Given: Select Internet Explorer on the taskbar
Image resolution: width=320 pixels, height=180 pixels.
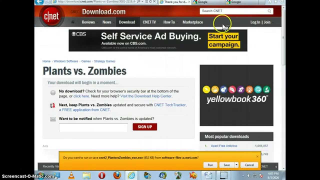Looking at the screenshot, I should (x=132, y=175).
